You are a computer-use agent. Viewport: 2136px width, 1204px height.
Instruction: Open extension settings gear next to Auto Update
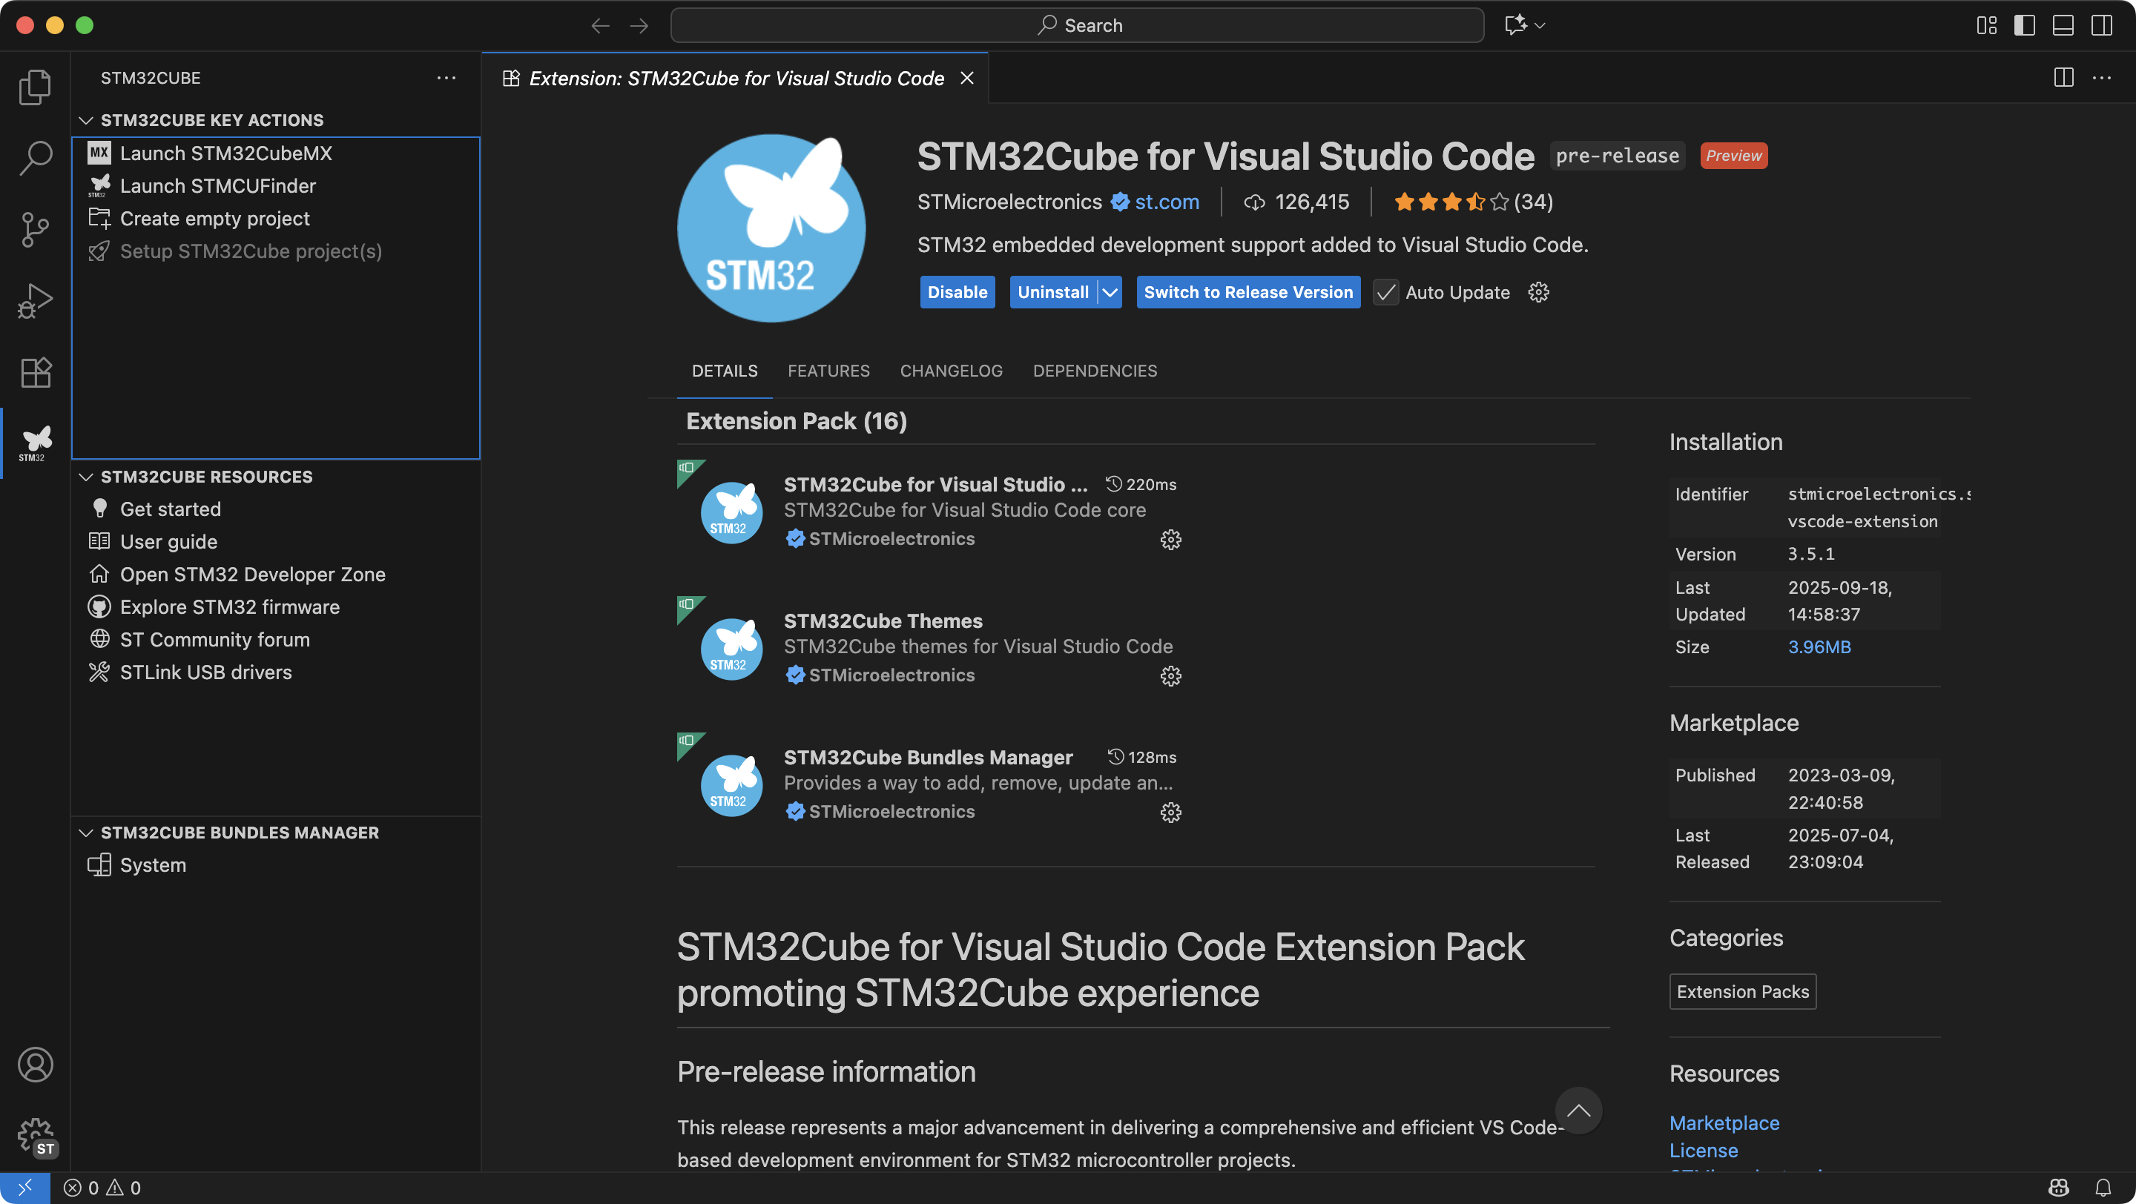coord(1539,291)
